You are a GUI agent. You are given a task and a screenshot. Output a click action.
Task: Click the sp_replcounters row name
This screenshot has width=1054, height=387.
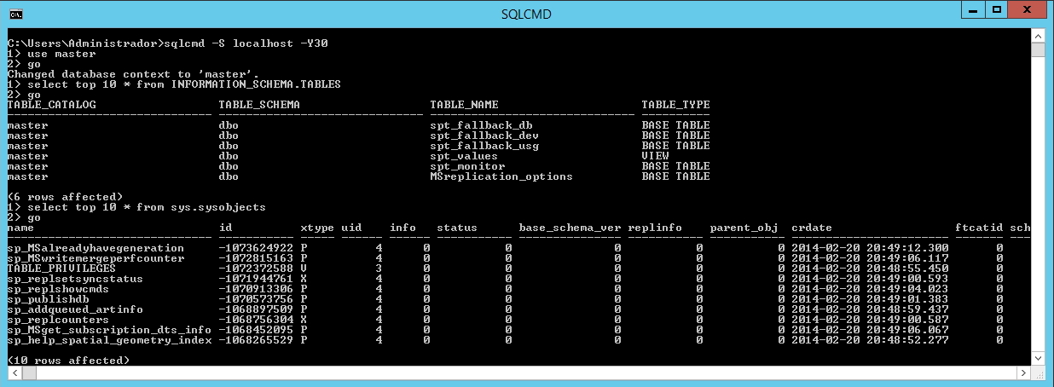pos(59,320)
